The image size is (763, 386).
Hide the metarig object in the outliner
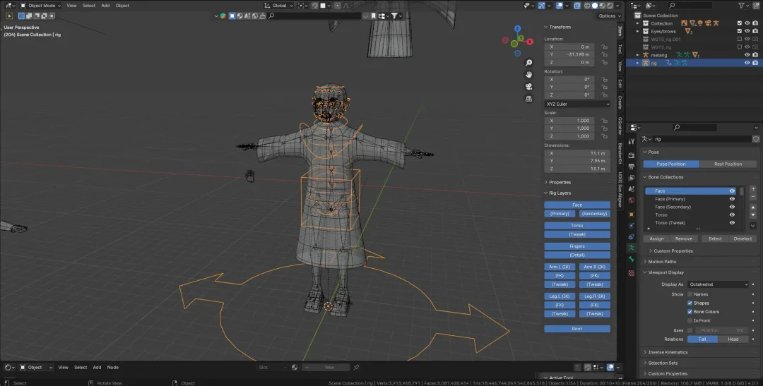746,54
